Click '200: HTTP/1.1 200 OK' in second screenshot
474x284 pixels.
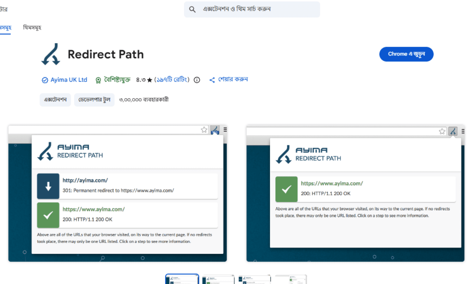[325, 193]
